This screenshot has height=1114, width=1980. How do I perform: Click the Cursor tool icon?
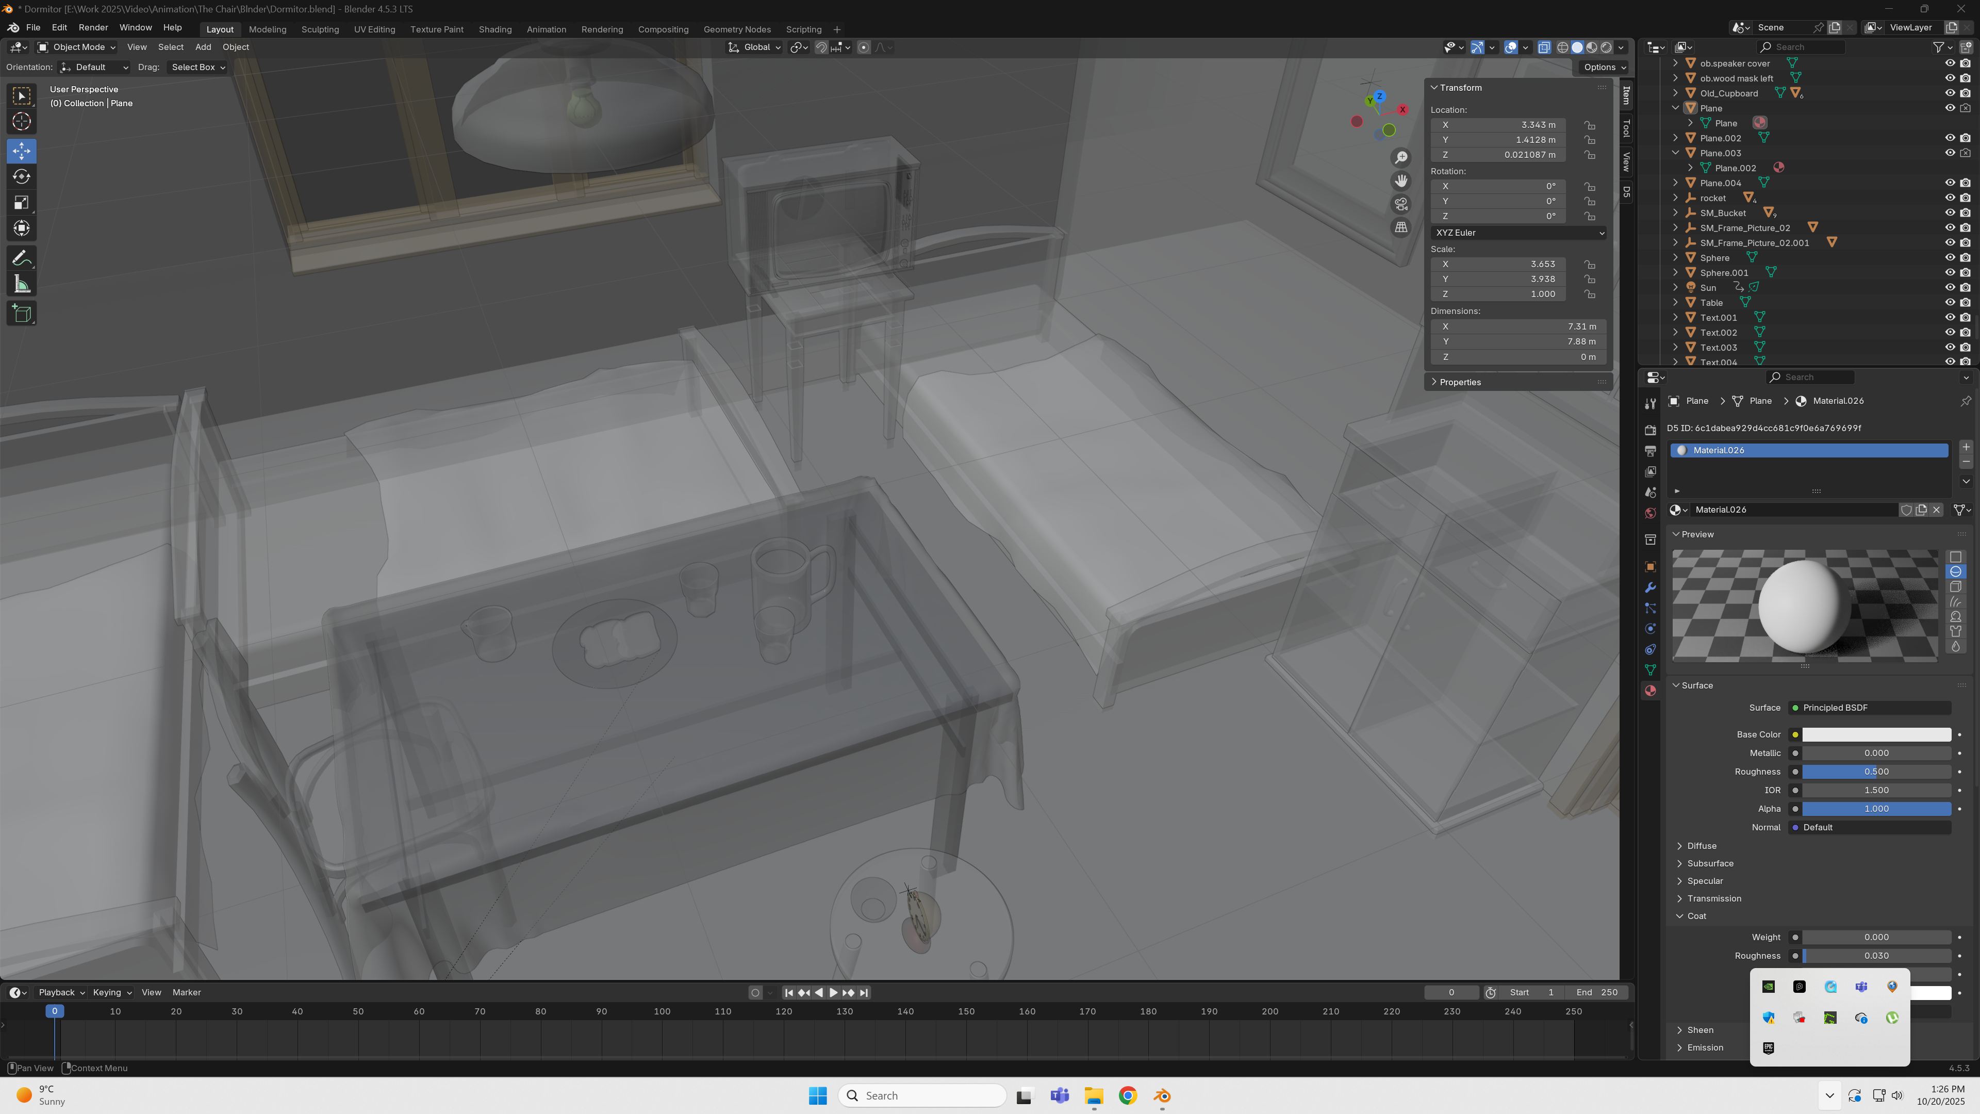pyautogui.click(x=22, y=122)
